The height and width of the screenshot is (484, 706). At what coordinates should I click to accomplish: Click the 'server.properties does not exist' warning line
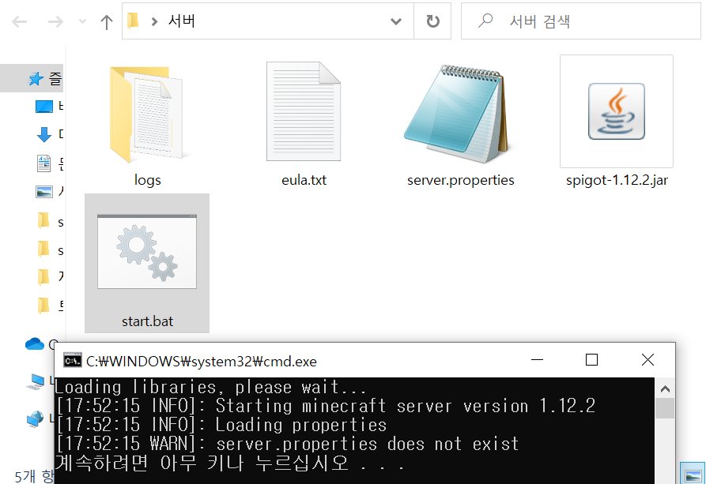point(287,444)
